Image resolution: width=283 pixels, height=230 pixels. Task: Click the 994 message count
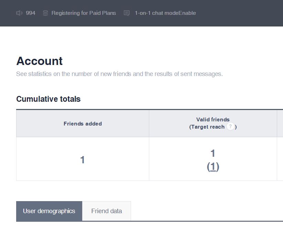[31, 13]
